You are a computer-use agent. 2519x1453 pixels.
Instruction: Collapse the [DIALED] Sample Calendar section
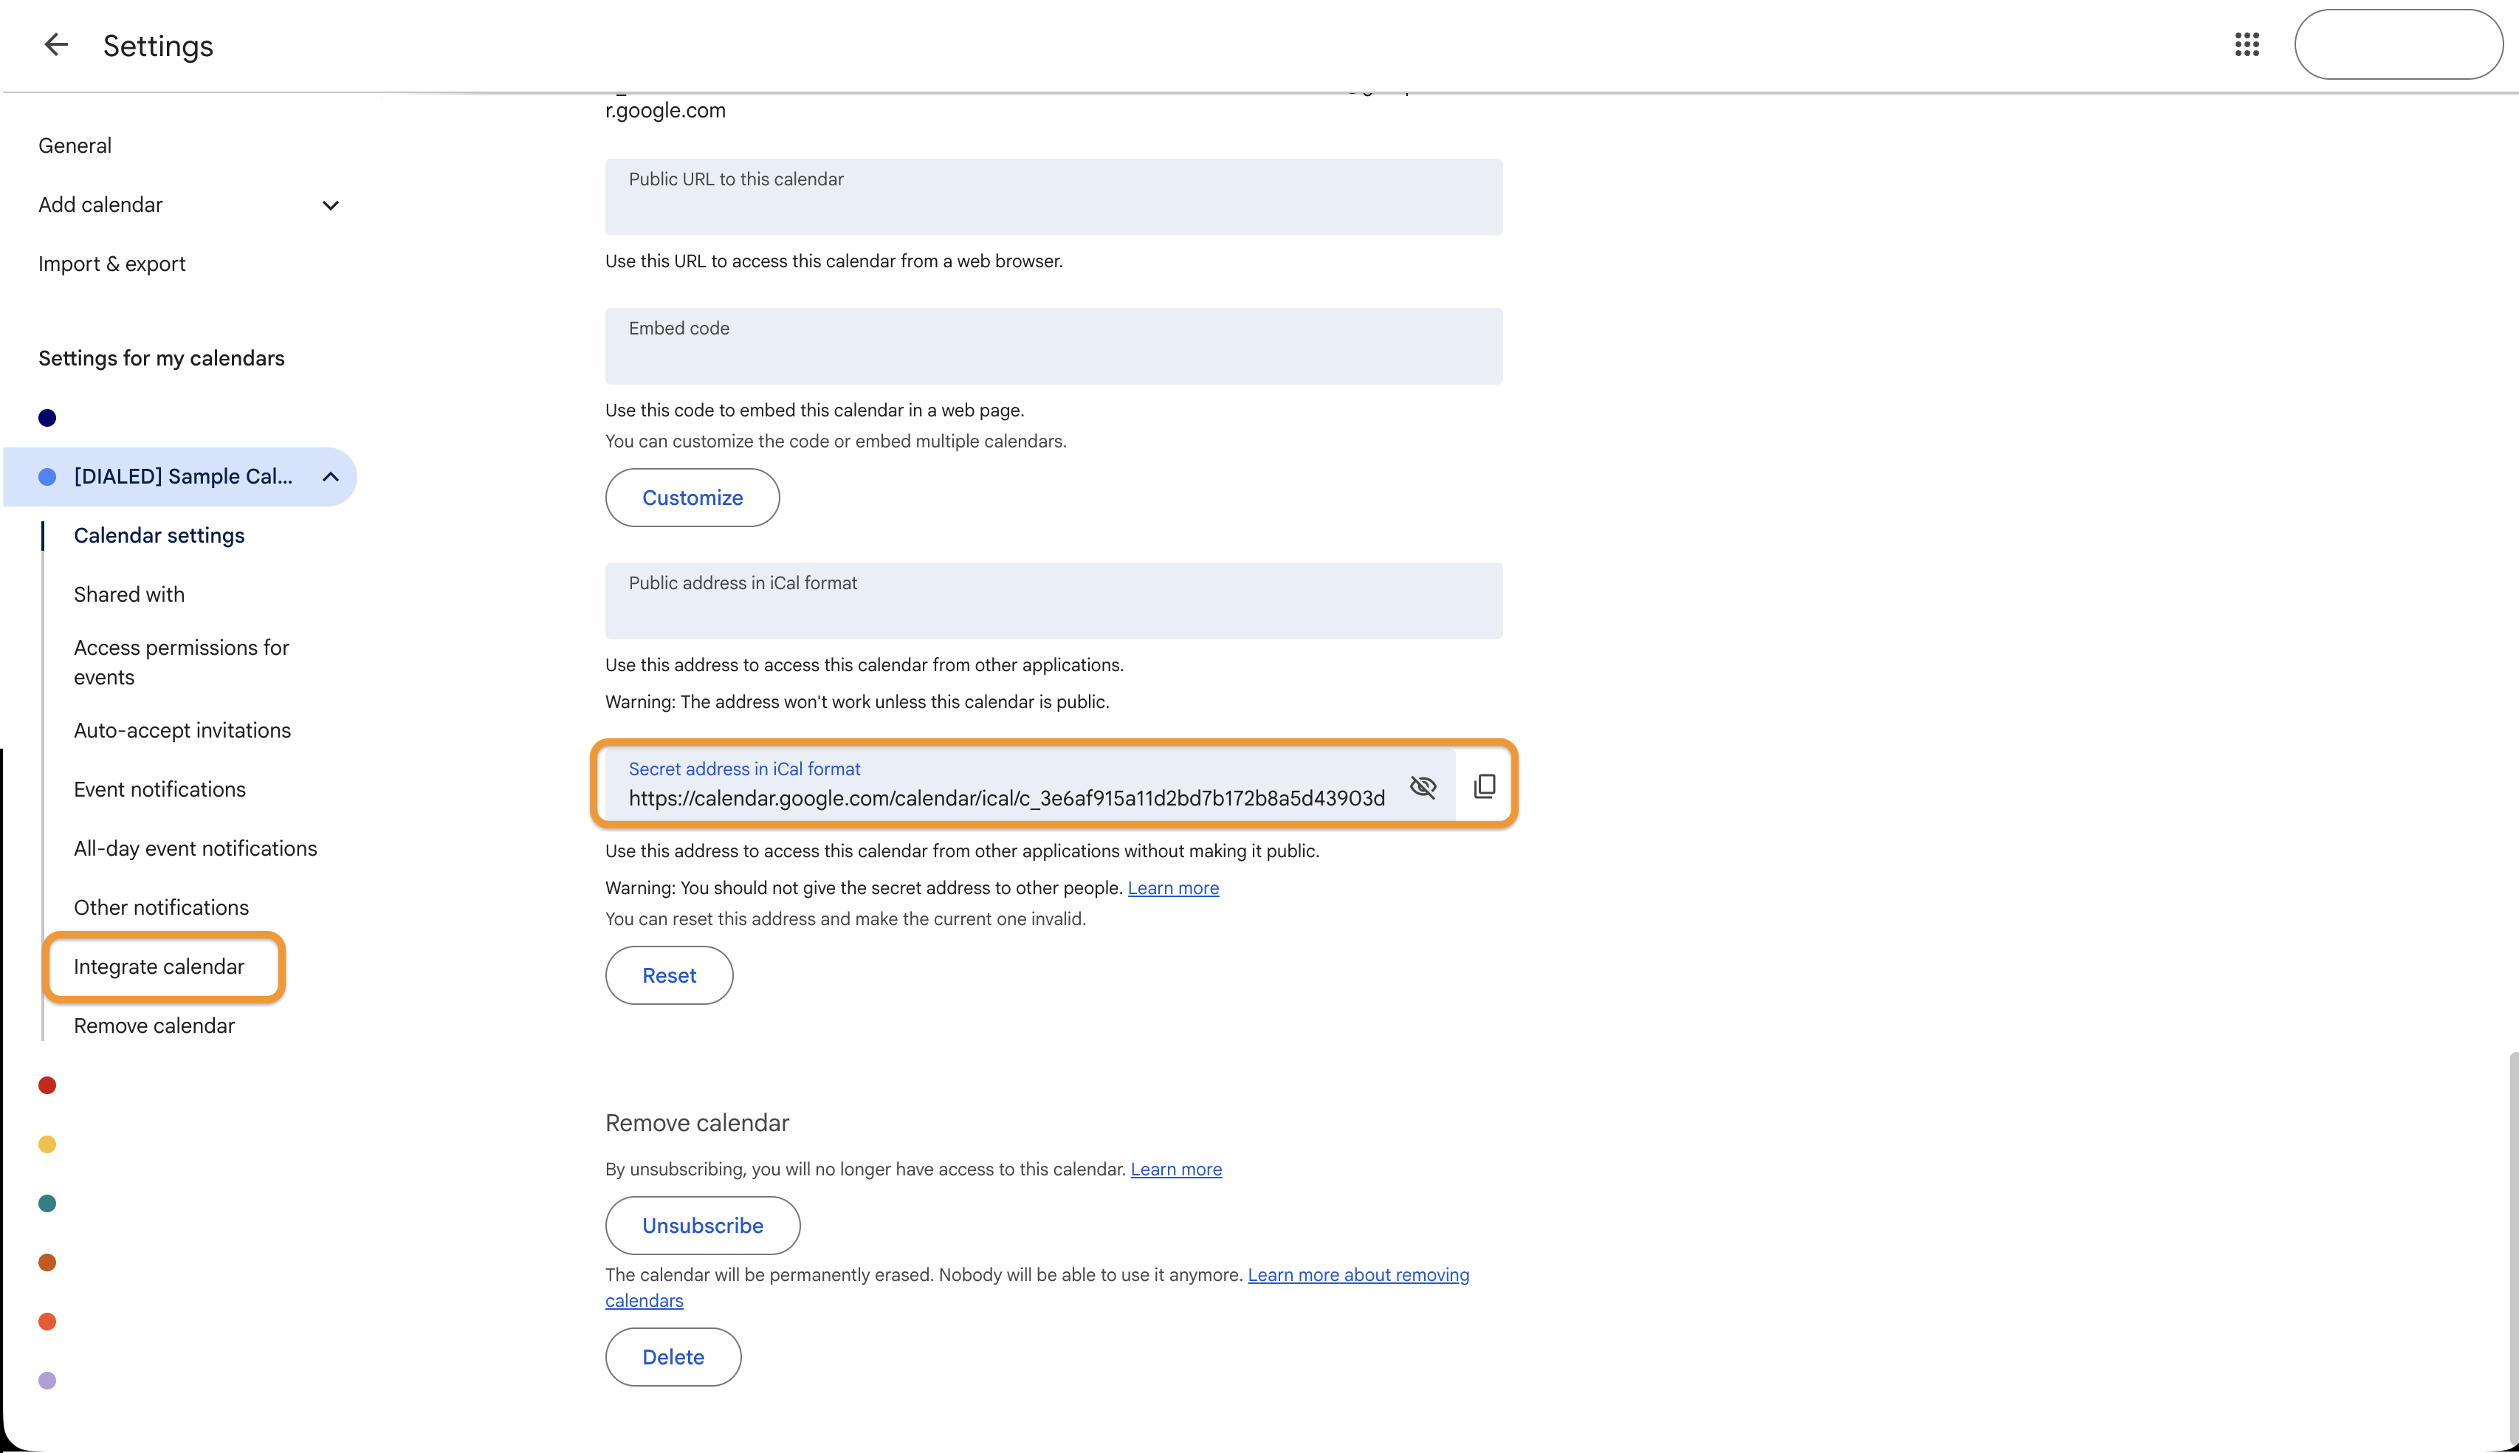click(x=330, y=476)
